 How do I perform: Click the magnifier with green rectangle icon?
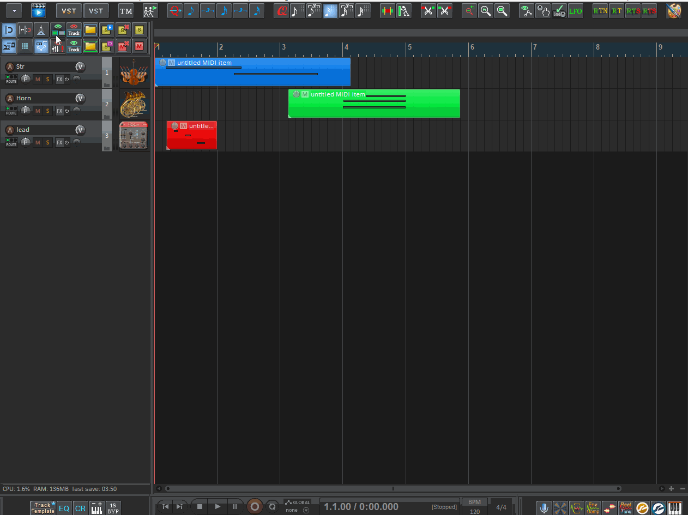[502, 10]
